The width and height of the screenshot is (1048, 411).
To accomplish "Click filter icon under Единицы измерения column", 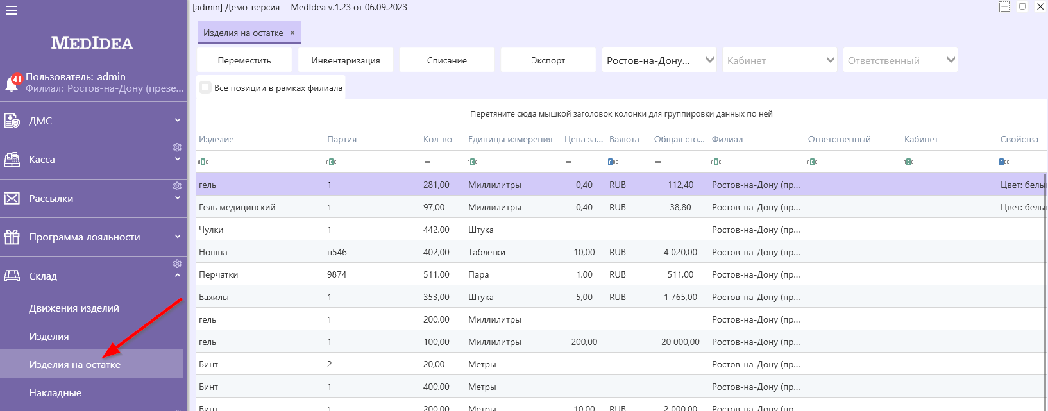I will tap(473, 162).
